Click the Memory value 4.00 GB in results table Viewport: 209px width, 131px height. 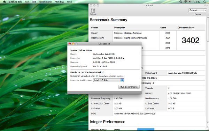pyautogui.click(x=179, y=93)
